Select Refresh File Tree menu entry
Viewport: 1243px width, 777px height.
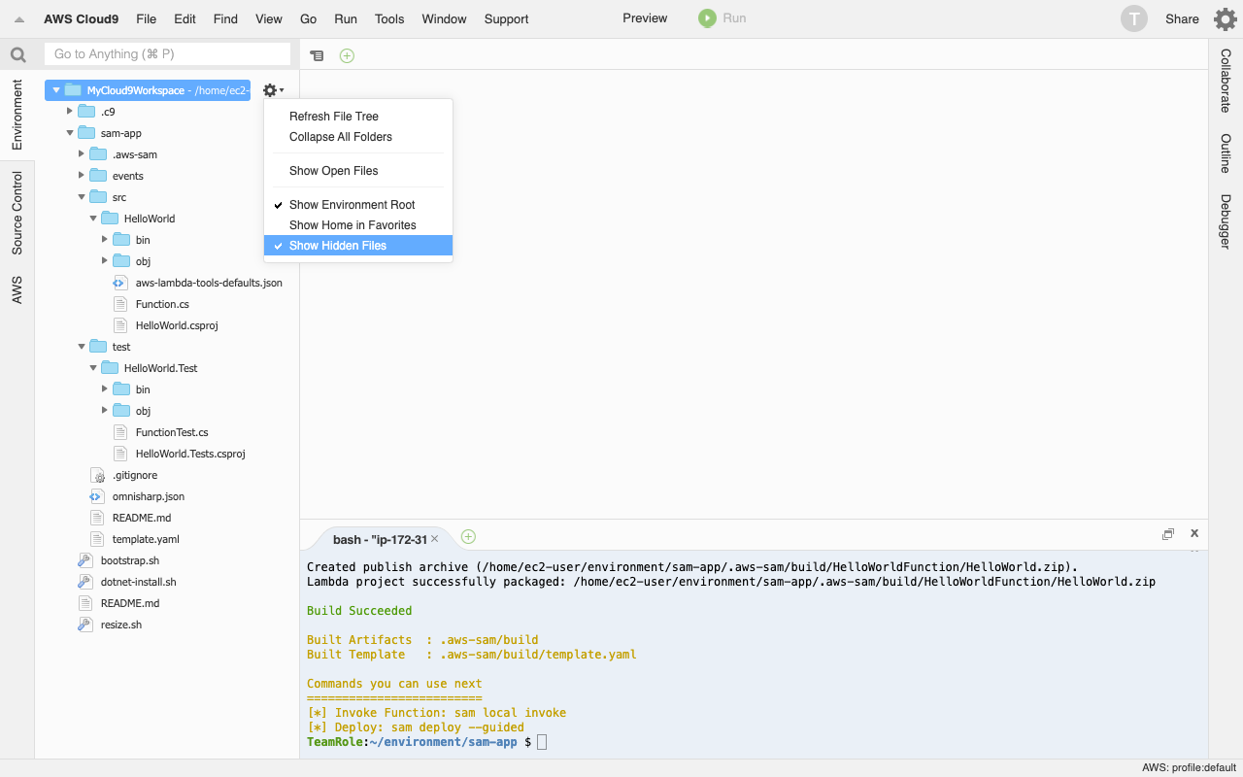pos(358,117)
